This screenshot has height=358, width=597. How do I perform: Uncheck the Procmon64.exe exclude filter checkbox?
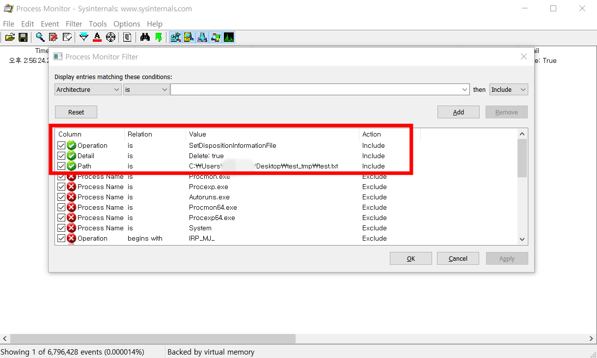click(61, 207)
